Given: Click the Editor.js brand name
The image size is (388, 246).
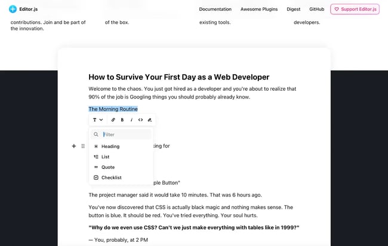Looking at the screenshot, I should click(29, 9).
